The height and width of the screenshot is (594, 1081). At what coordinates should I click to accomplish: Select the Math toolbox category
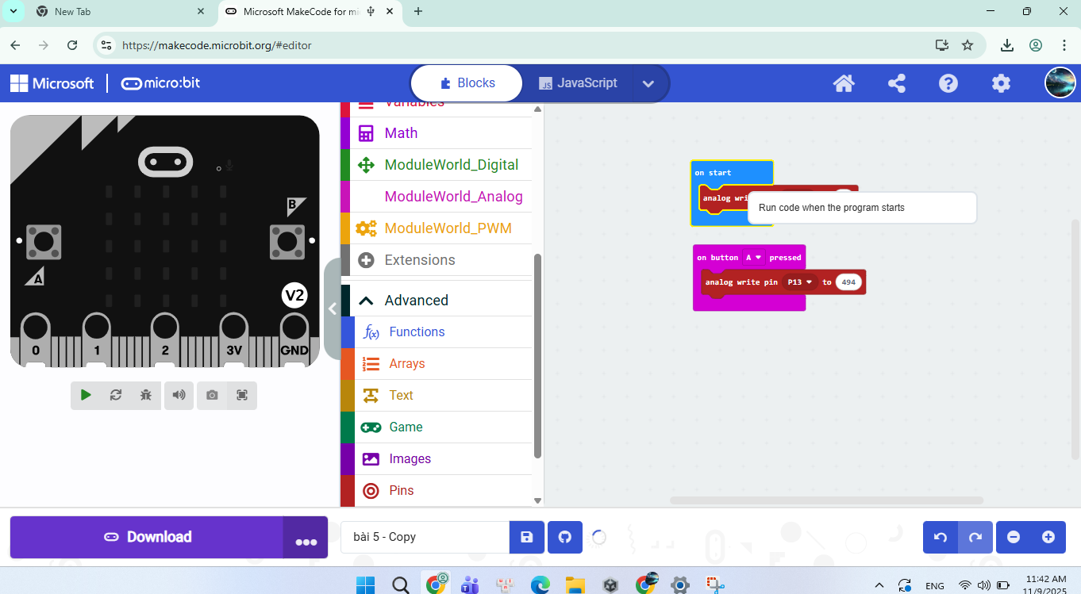401,133
